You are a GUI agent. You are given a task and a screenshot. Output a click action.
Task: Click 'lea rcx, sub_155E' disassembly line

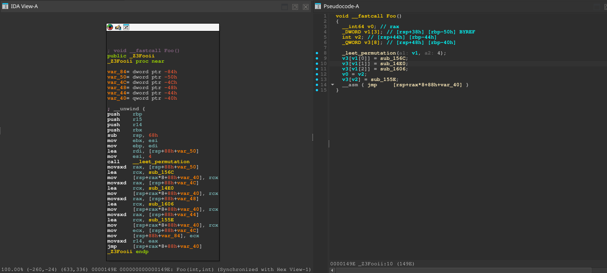coord(141,220)
